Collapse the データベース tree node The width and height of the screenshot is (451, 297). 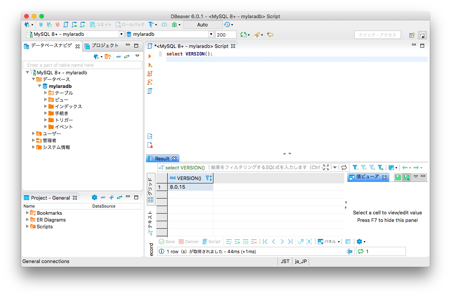coord(33,79)
